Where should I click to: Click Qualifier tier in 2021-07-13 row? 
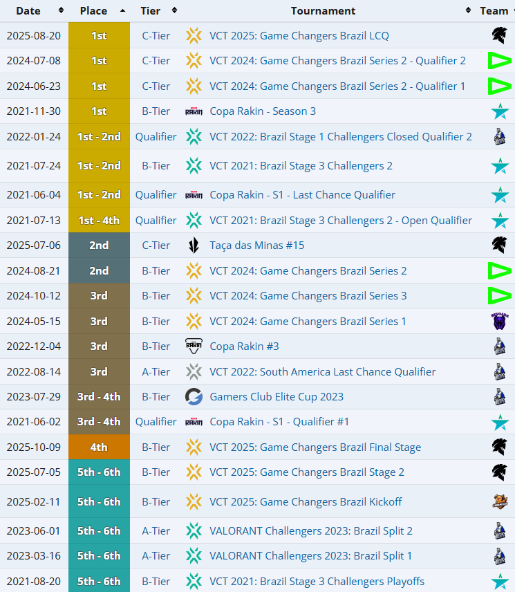[x=156, y=221]
